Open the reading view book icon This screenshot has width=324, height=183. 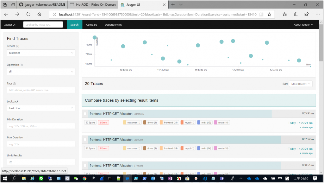pos(261,14)
